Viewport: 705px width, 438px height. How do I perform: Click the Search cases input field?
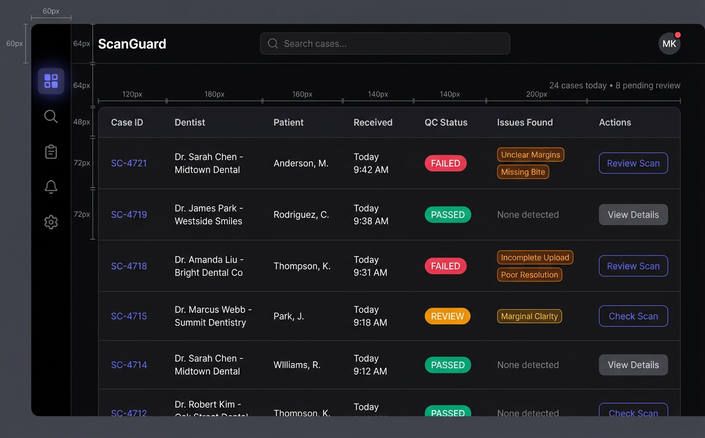[x=385, y=43]
